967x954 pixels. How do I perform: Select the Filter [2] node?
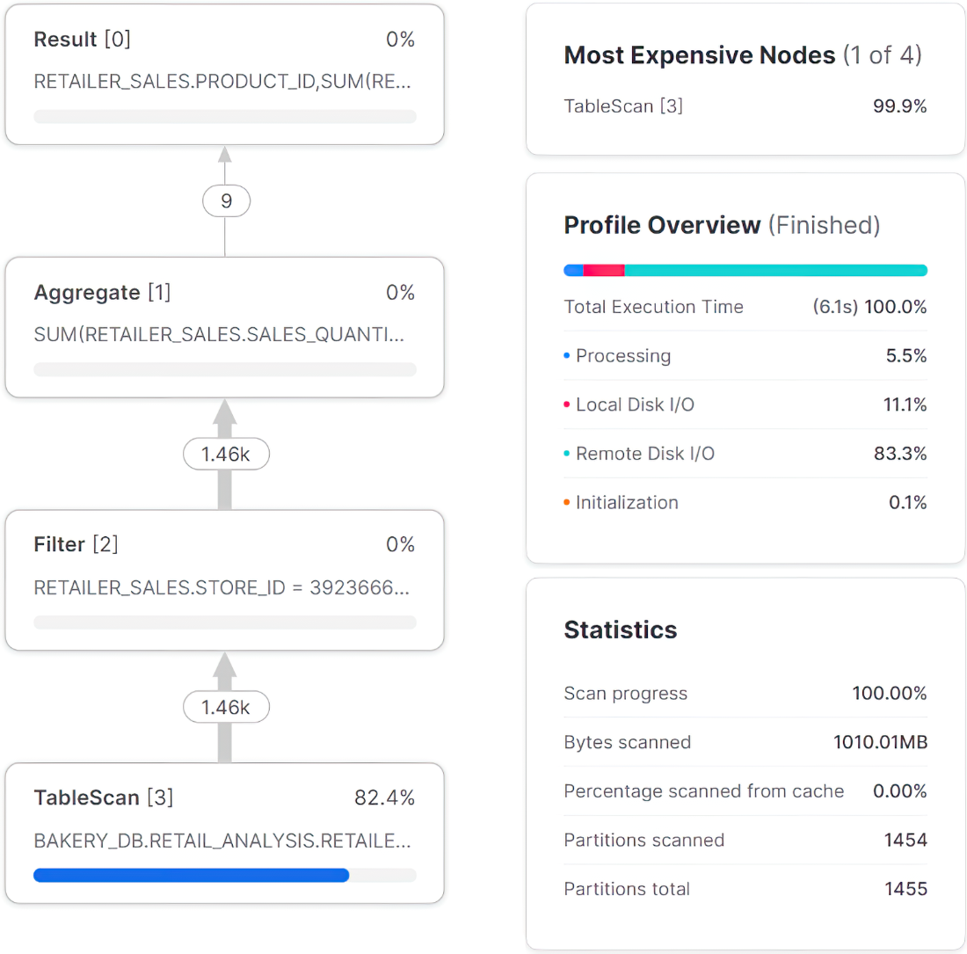[224, 580]
